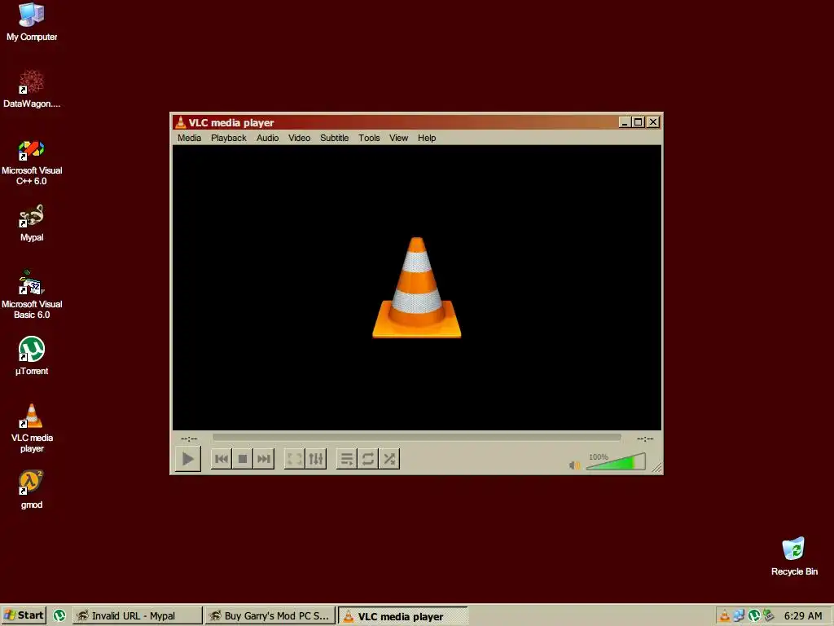
Task: Select the gmod desktop shortcut
Action: click(x=32, y=490)
